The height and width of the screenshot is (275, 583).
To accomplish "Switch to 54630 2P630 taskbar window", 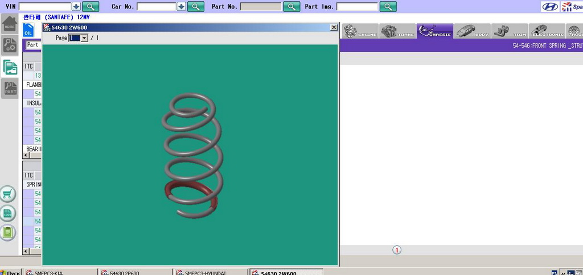I will (136, 273).
